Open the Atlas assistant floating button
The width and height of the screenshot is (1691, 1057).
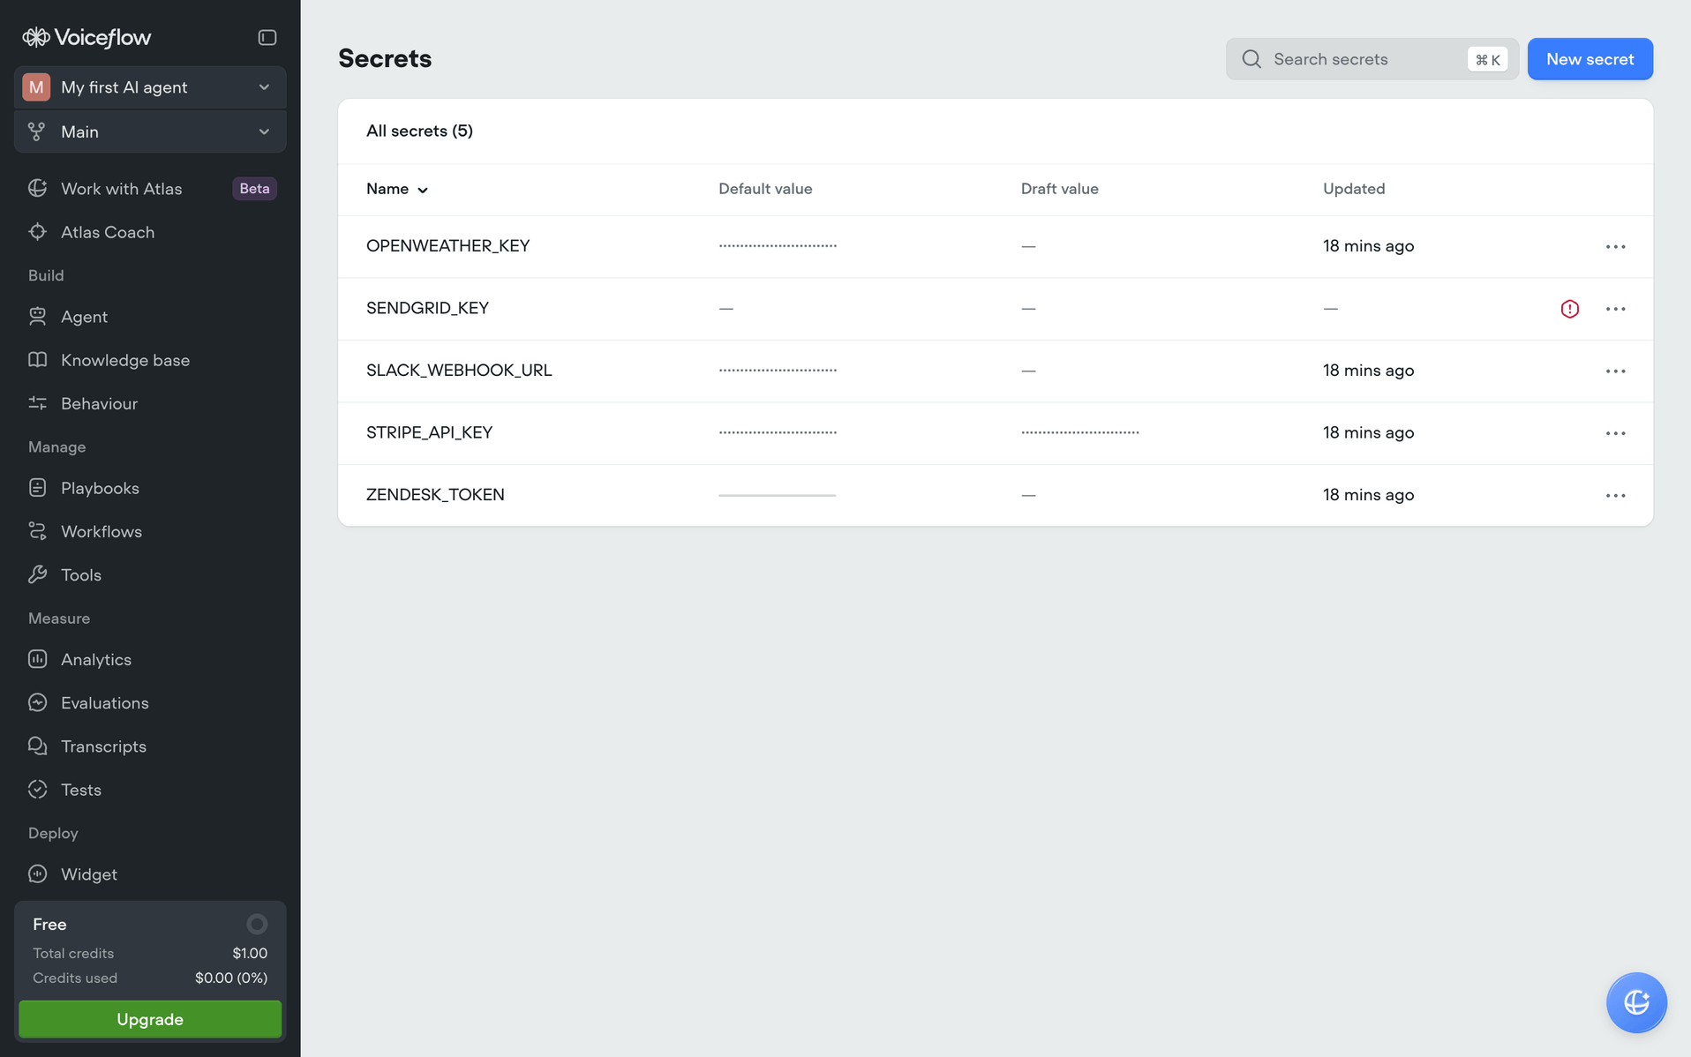(x=1636, y=1002)
